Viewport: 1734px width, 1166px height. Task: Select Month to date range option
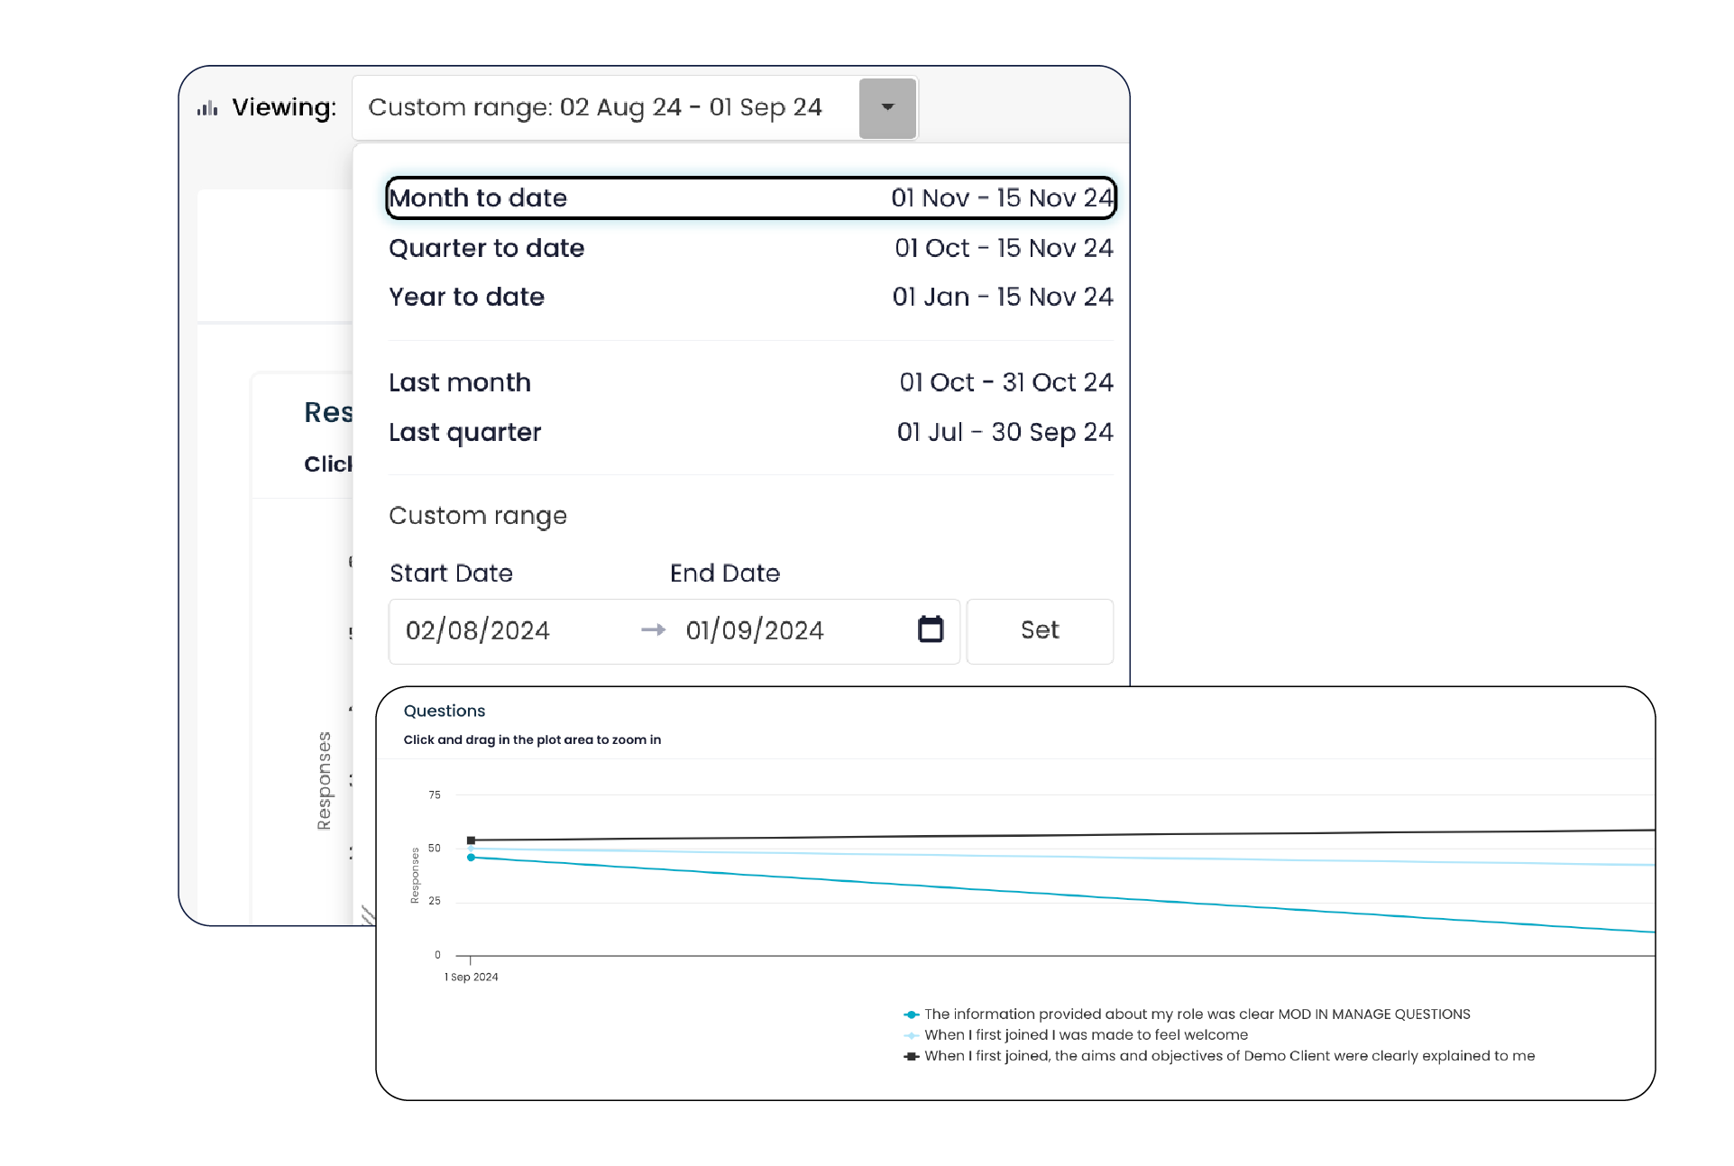tap(751, 197)
